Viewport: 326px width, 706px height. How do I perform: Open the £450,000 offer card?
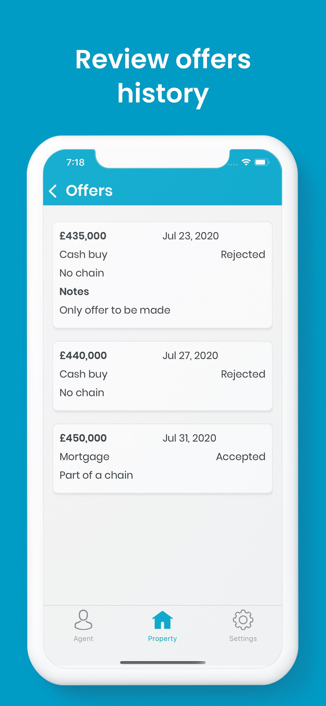pos(162,458)
